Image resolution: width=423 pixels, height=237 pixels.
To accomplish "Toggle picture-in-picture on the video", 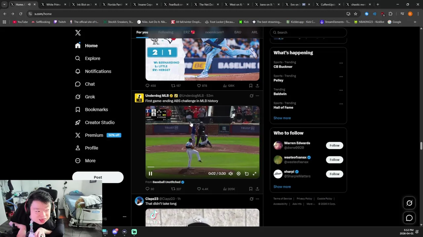I will click(x=247, y=174).
